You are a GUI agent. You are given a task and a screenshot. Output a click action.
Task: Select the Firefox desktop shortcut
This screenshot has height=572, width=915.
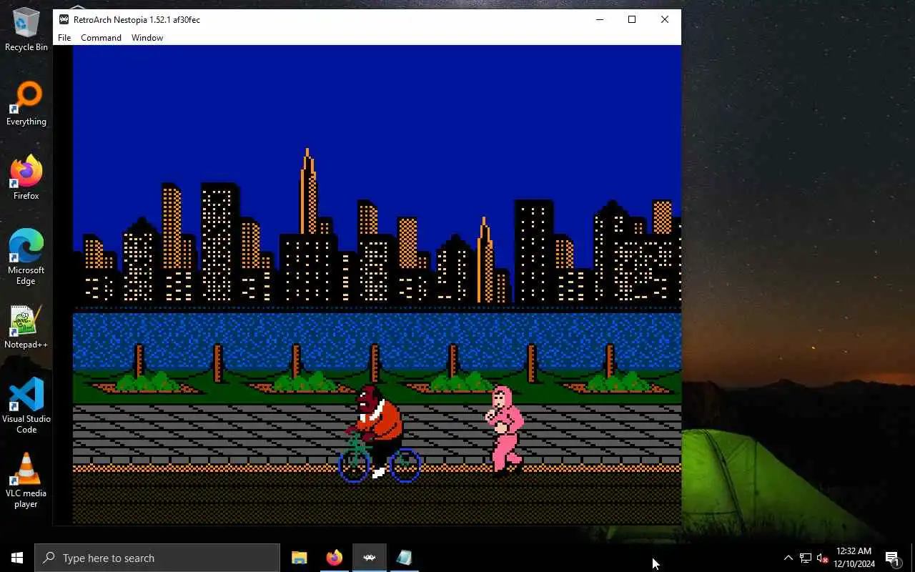26,179
